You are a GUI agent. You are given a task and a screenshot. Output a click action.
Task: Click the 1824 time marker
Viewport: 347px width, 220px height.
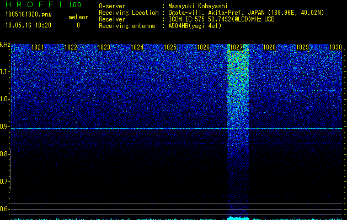(137, 47)
